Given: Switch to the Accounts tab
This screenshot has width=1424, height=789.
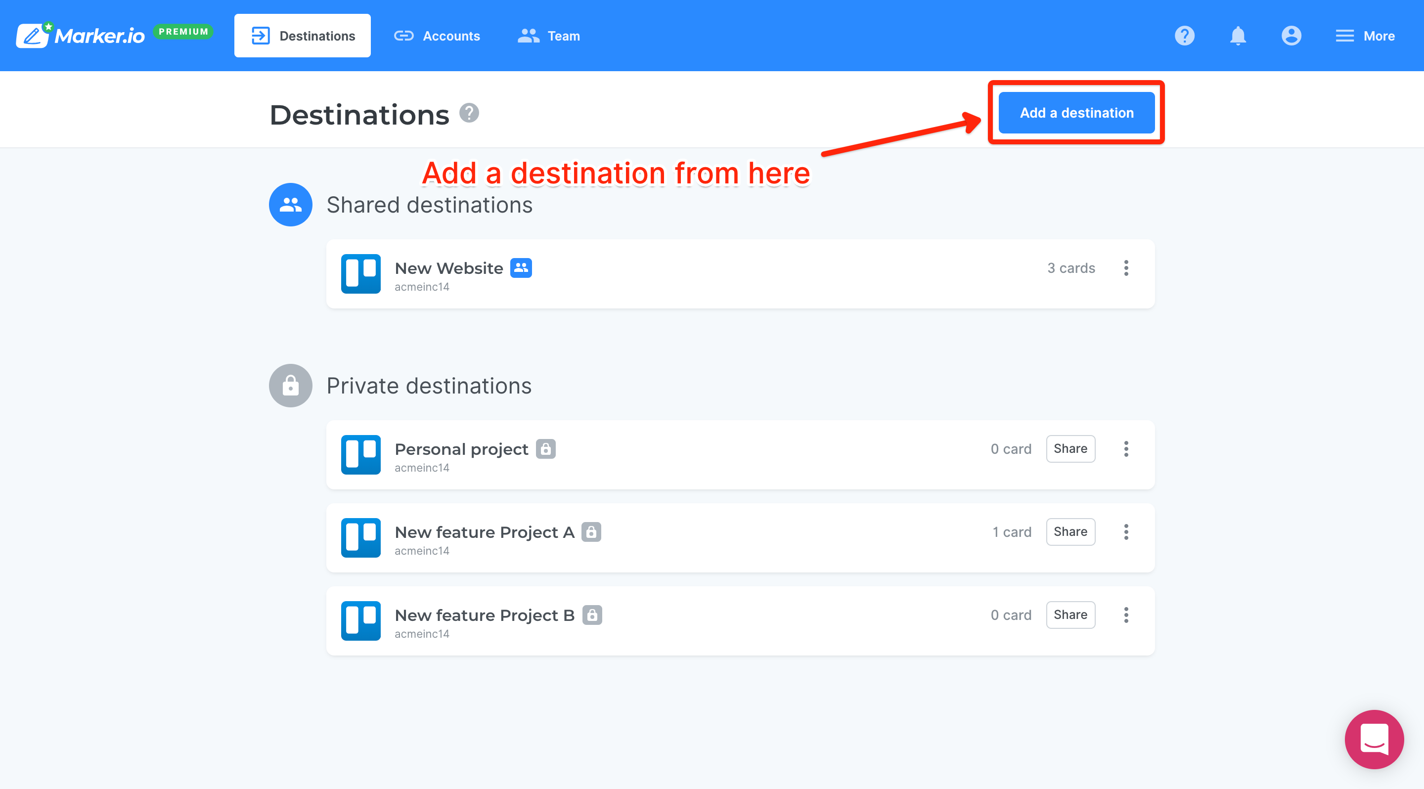Looking at the screenshot, I should tap(437, 36).
